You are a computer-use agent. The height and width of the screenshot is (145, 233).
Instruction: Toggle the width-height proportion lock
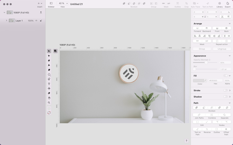click(205, 17)
